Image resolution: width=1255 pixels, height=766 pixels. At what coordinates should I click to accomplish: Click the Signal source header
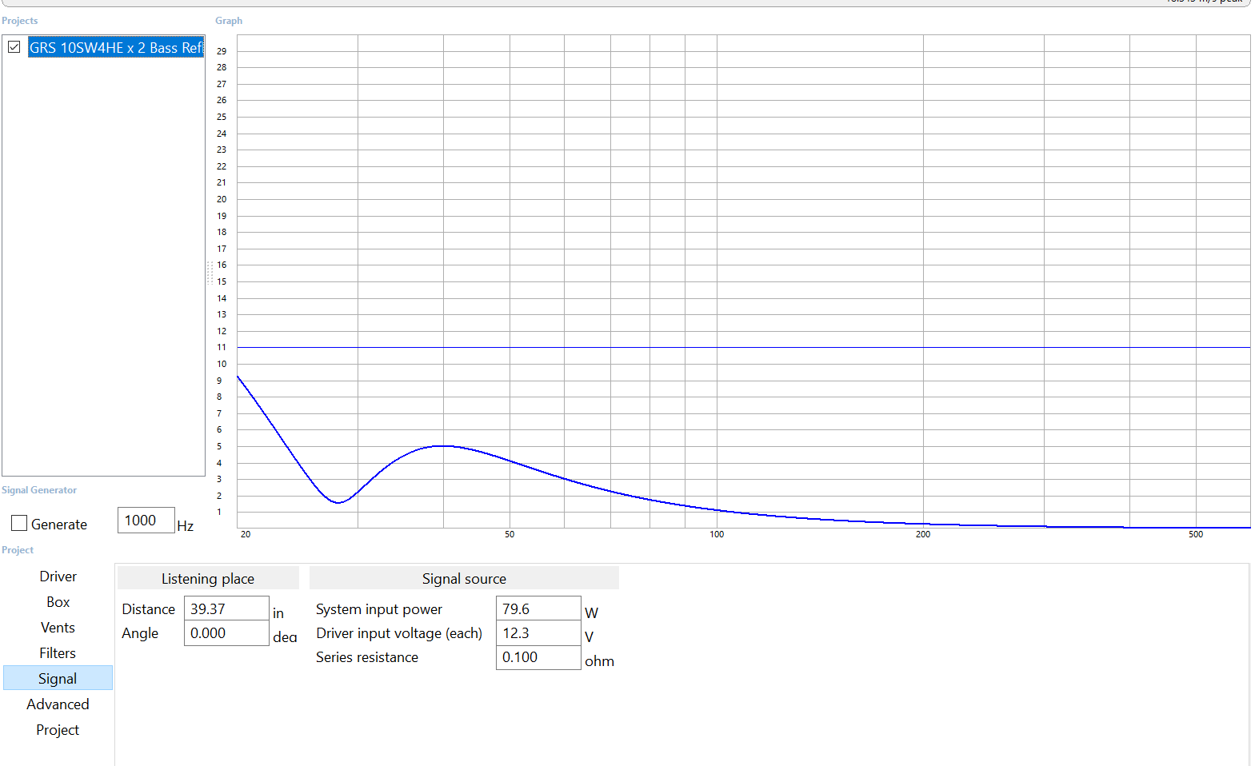tap(464, 578)
